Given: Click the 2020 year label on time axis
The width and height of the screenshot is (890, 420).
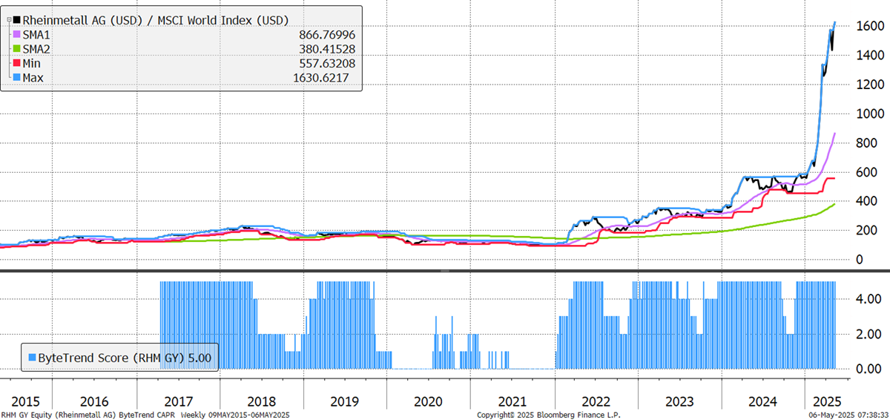Looking at the screenshot, I should (x=428, y=401).
